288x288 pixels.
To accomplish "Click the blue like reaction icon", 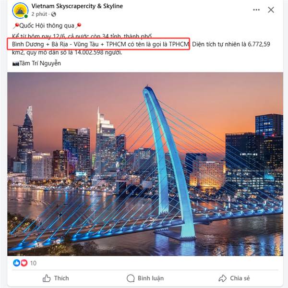I will (16, 263).
